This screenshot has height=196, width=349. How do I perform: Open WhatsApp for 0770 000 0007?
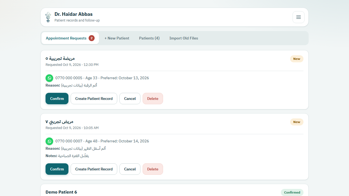coord(49,141)
